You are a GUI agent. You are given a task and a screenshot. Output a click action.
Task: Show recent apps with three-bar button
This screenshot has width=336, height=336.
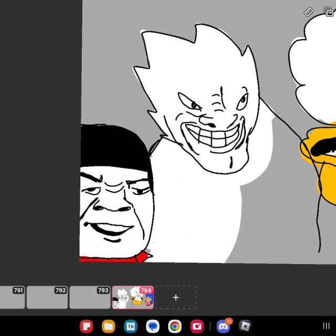(x=326, y=326)
